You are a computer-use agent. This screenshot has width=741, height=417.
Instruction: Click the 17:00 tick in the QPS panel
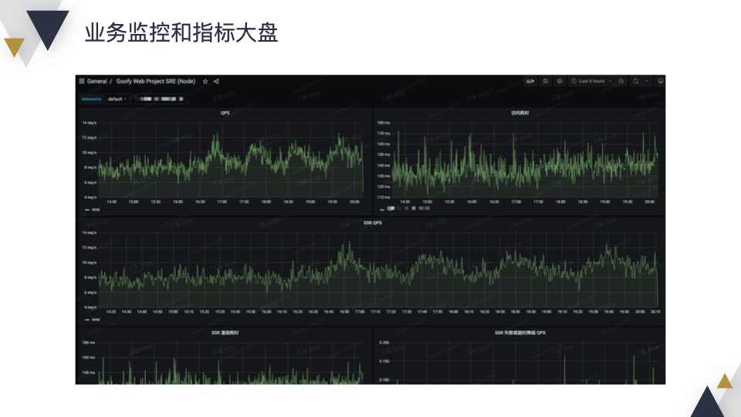click(222, 202)
